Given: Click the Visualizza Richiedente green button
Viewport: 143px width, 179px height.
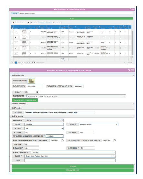Looking at the screenshot, I should coord(25,100).
